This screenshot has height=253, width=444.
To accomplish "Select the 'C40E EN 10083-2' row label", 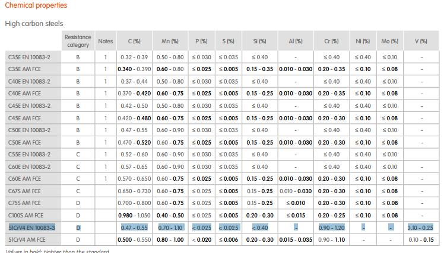I will (29, 81).
